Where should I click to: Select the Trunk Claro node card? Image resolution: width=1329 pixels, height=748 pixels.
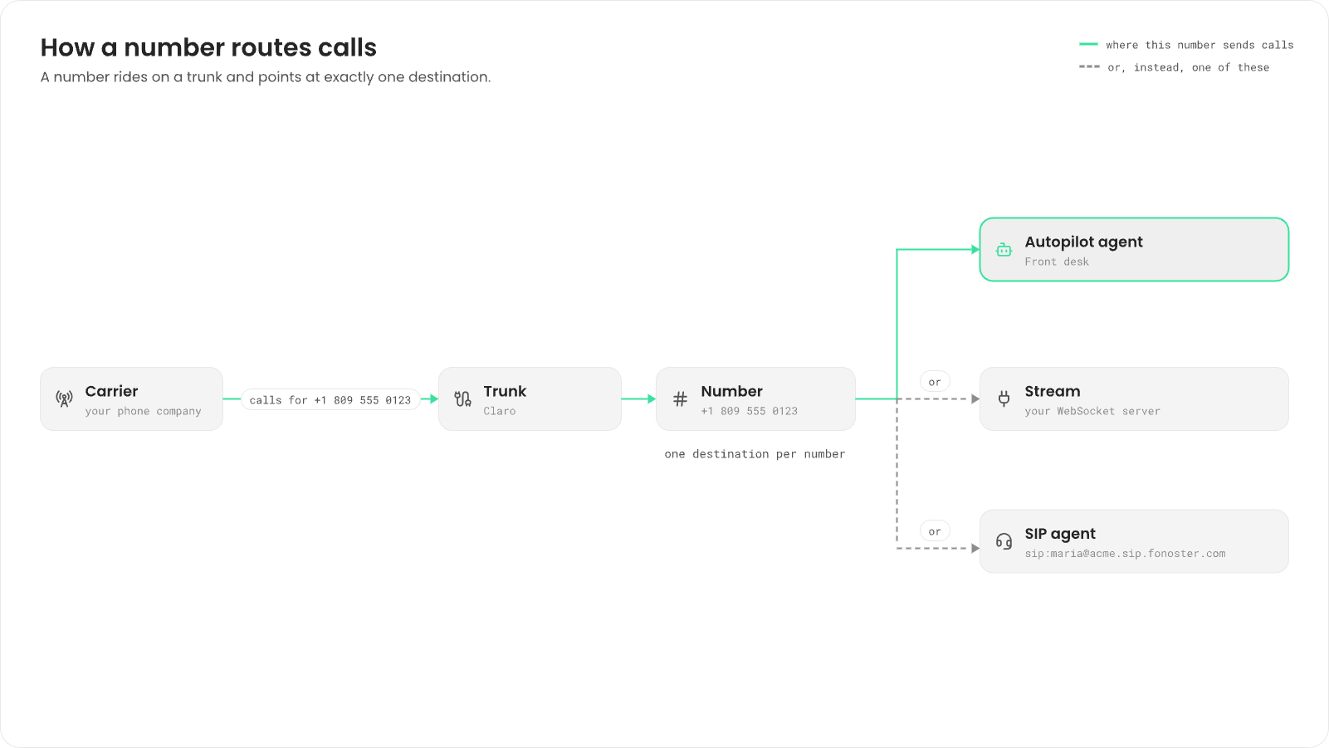(x=530, y=398)
